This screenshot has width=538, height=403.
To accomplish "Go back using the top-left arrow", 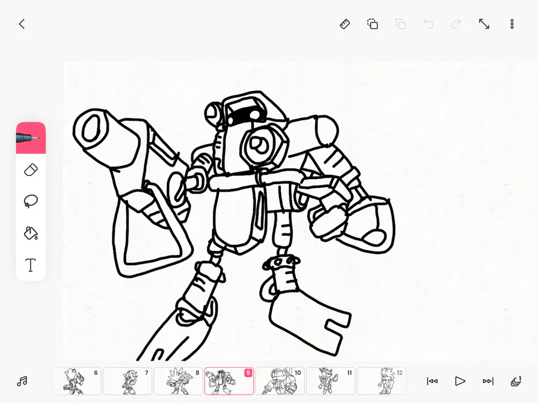I will point(22,24).
